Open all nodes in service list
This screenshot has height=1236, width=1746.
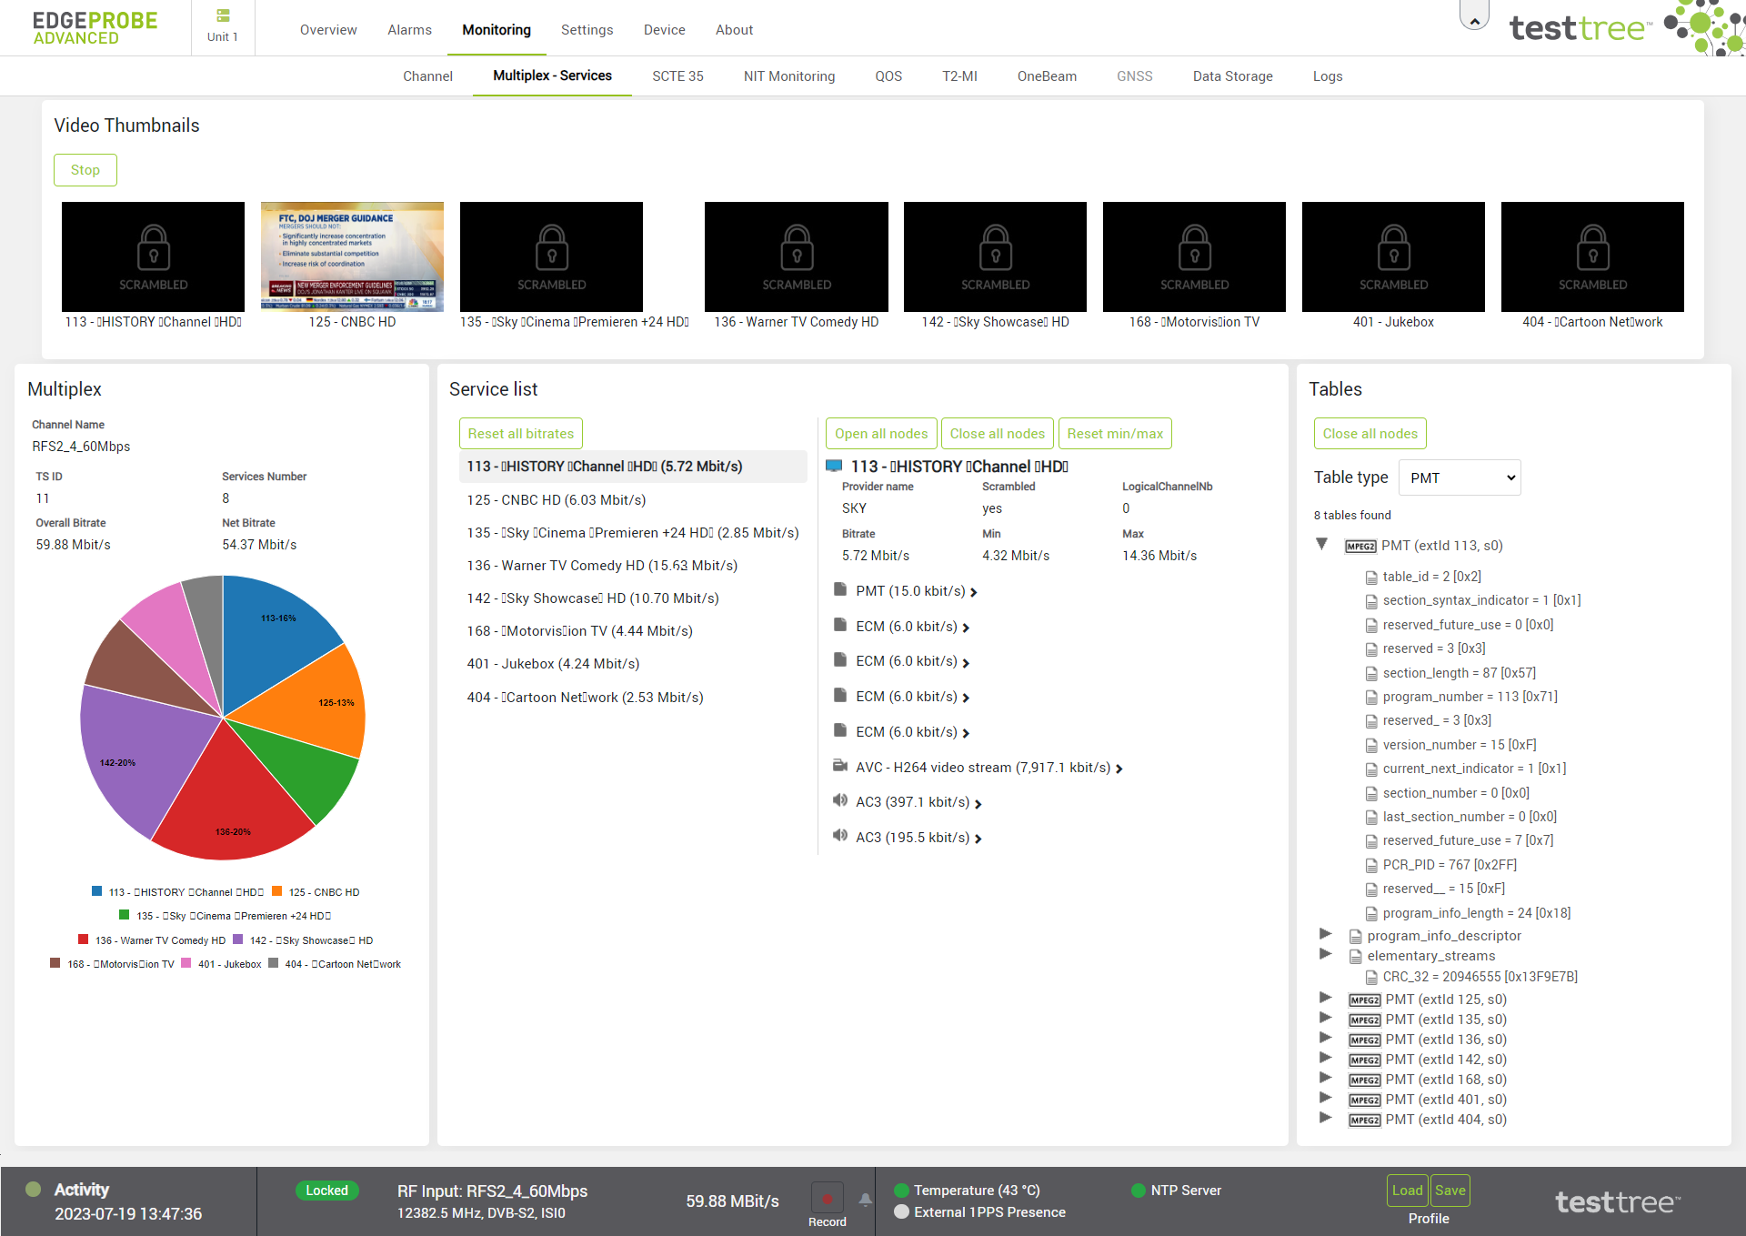tap(881, 434)
